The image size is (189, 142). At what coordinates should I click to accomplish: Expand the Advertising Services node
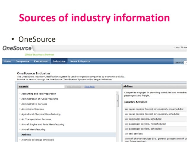[20, 109]
